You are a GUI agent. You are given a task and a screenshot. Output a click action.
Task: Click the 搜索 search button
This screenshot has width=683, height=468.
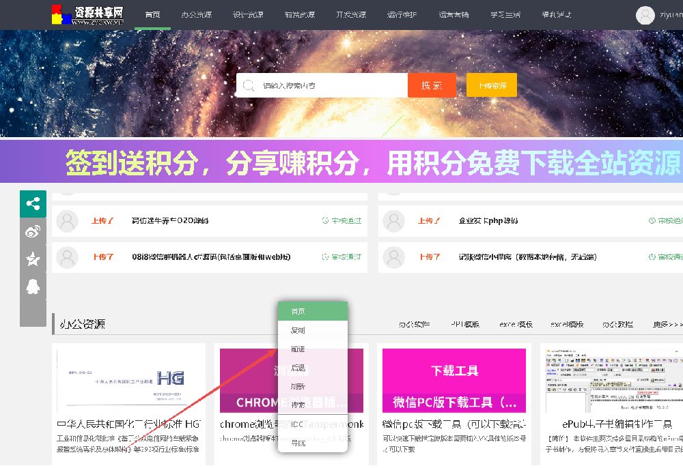[x=432, y=85]
